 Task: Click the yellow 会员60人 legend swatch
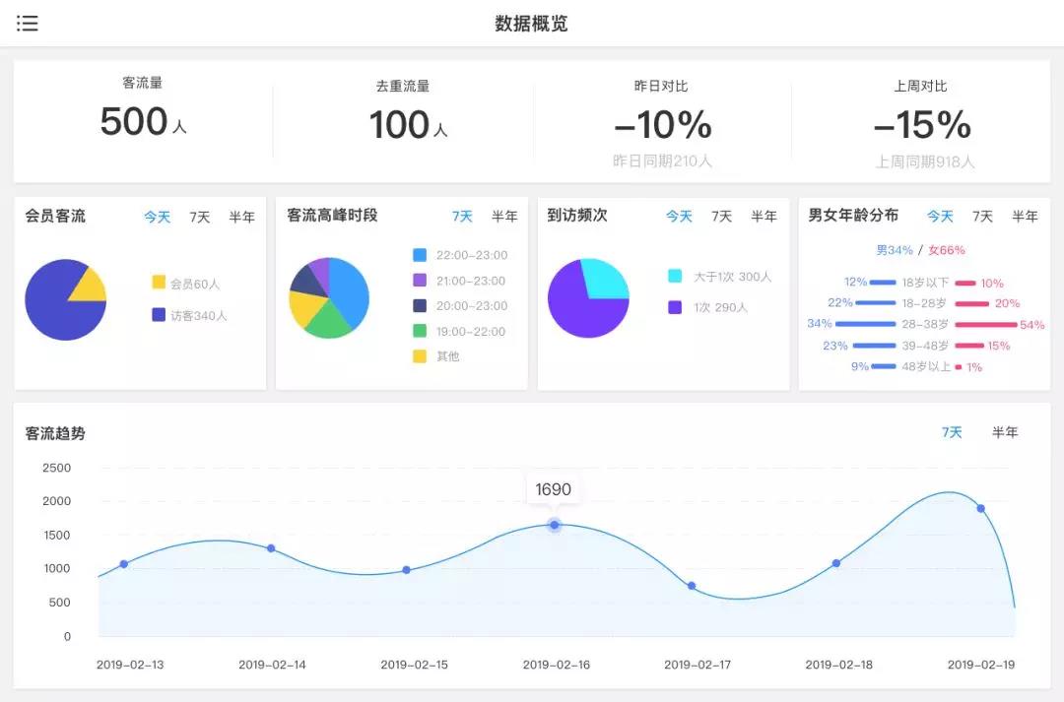coord(159,283)
